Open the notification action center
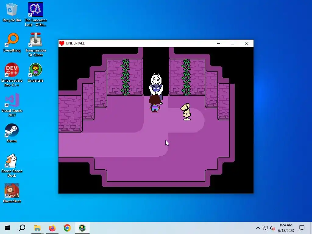 click(x=302, y=228)
